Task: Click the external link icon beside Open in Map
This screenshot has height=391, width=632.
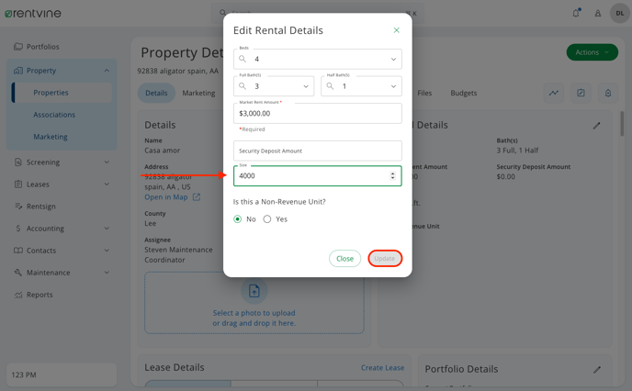Action: click(x=197, y=197)
